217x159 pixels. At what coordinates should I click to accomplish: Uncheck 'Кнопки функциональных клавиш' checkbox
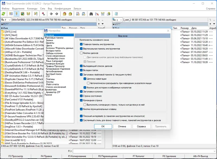pyautogui.click(x=81, y=109)
